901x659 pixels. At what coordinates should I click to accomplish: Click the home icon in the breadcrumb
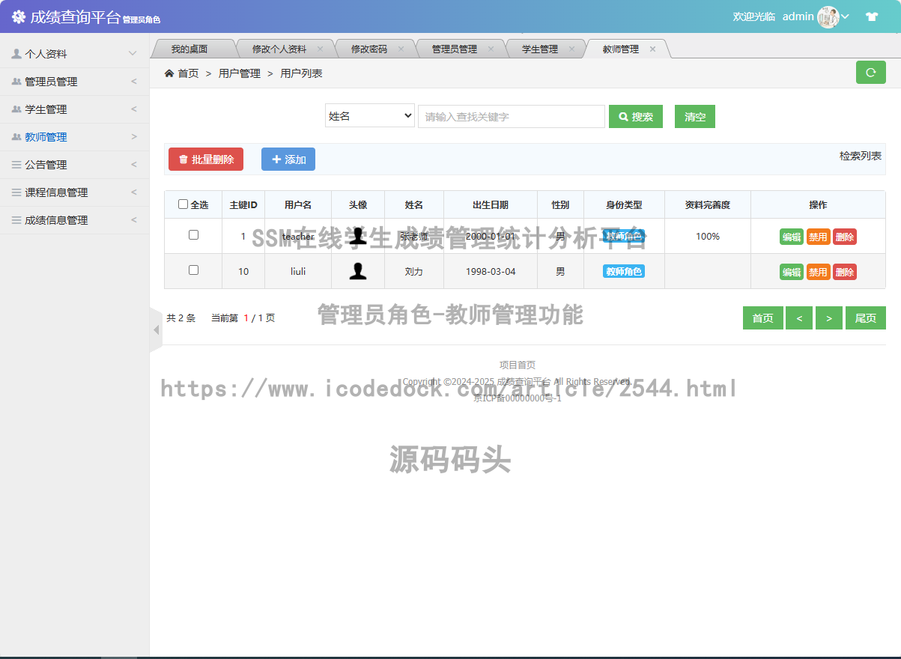point(169,73)
